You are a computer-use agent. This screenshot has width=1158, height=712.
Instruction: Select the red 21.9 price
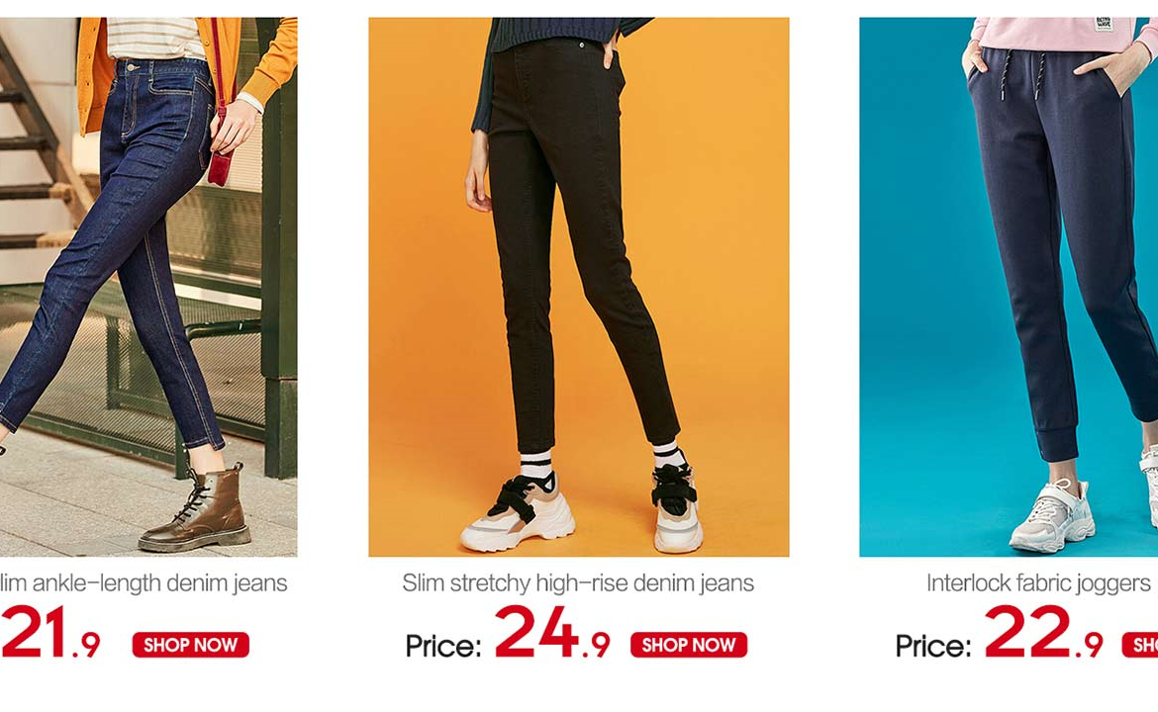tap(50, 632)
